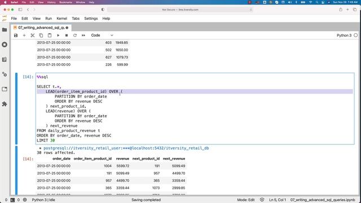Open a new Safari tab with plus
Image resolution: width=361 pixels, height=203 pixels.
coord(347,10)
